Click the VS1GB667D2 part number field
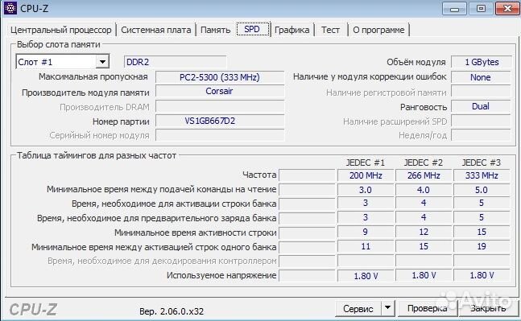Viewport: 521px width, 321px height. click(220, 121)
